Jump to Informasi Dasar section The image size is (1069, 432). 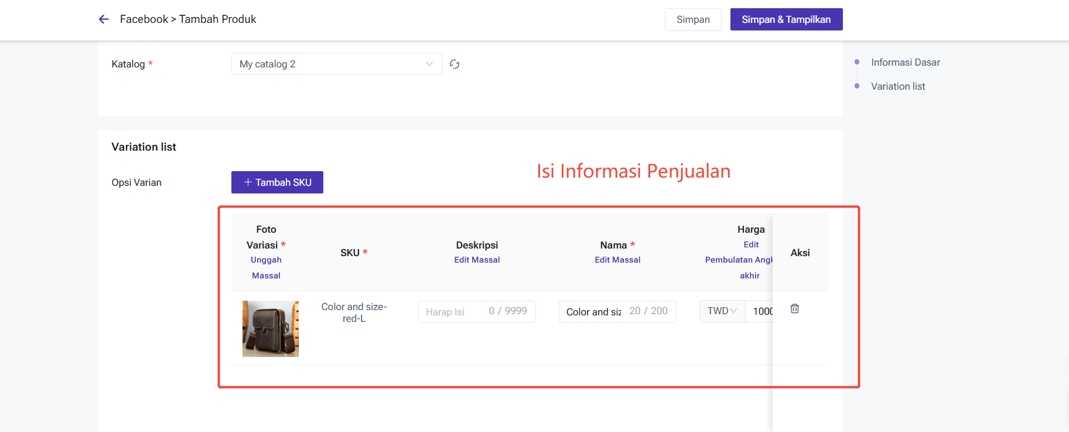click(905, 62)
